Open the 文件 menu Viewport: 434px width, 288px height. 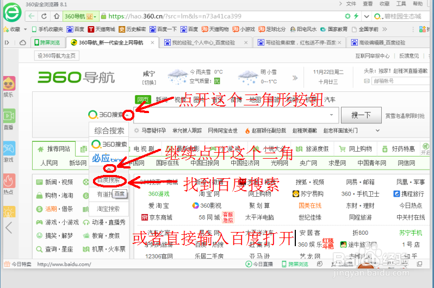pyautogui.click(x=351, y=4)
